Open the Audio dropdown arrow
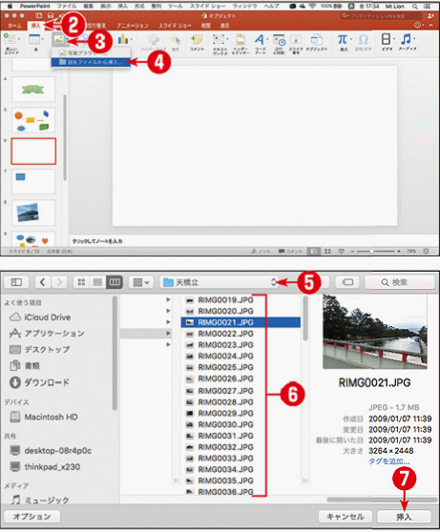The image size is (440, 532). click(414, 39)
